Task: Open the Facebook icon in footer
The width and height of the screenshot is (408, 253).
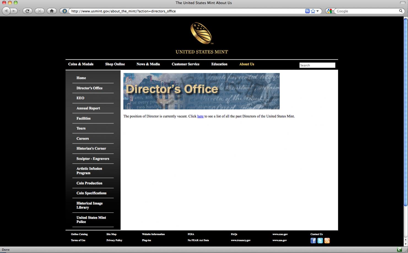Action: [x=313, y=241]
